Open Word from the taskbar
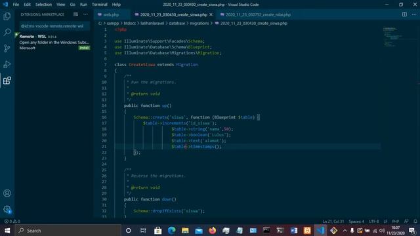 (293, 230)
